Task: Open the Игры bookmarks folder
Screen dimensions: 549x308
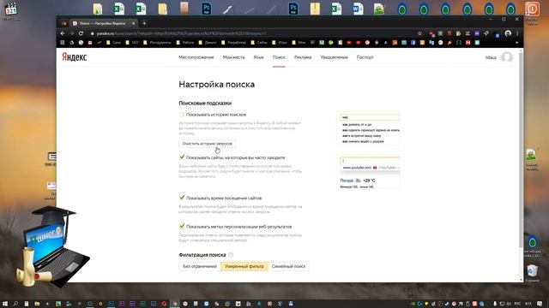Action: click(280, 43)
